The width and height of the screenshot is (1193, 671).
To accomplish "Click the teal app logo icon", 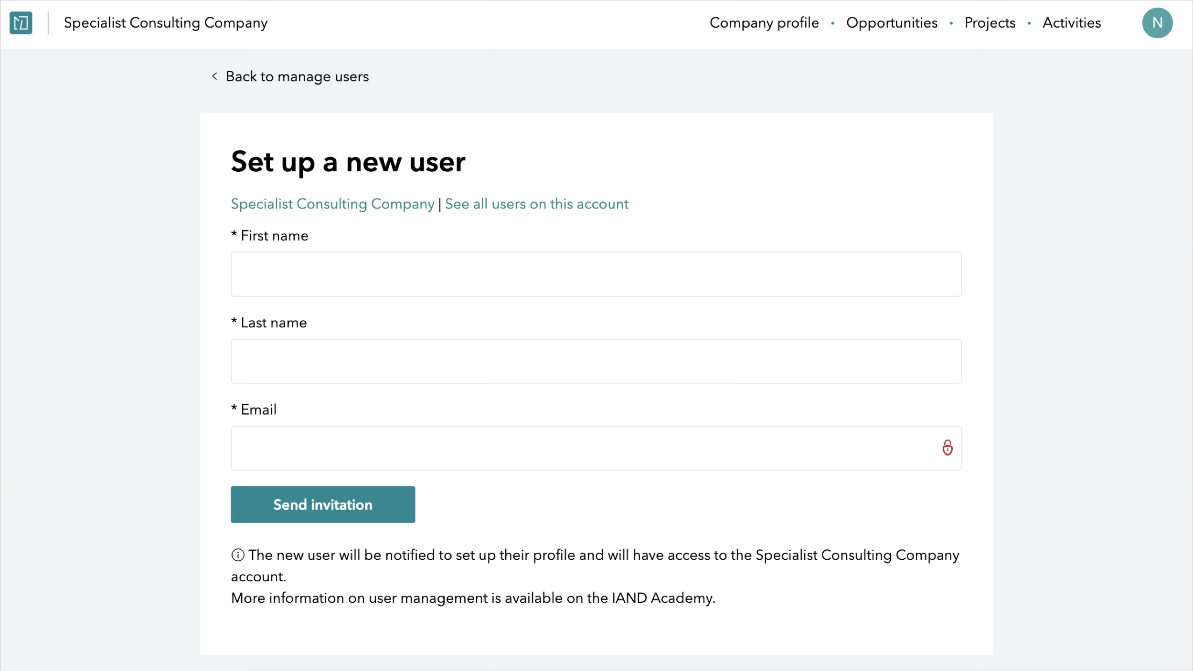I will (21, 23).
